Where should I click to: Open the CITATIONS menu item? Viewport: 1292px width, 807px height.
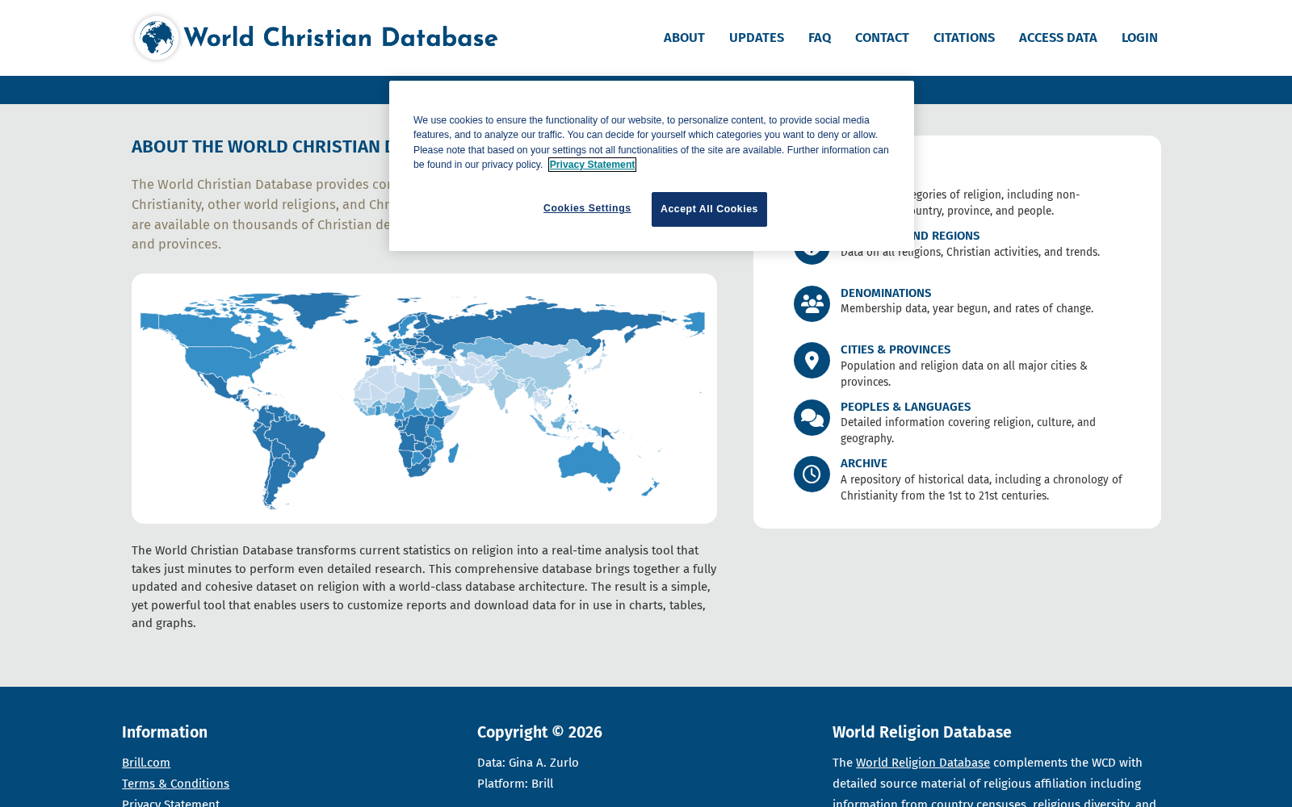point(964,38)
